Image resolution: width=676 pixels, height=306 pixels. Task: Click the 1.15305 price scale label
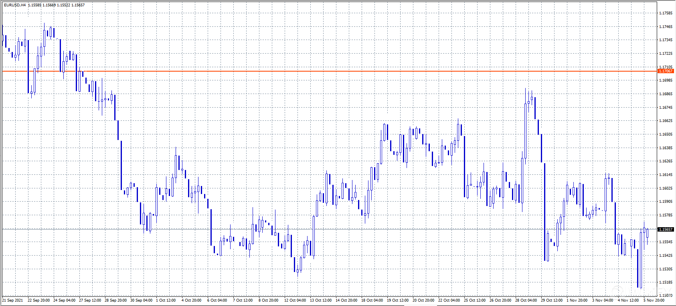(666, 269)
